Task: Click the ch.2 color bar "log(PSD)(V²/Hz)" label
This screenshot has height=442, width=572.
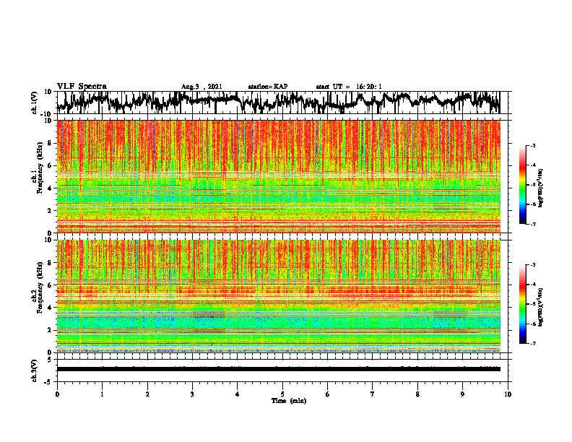Action: [541, 307]
